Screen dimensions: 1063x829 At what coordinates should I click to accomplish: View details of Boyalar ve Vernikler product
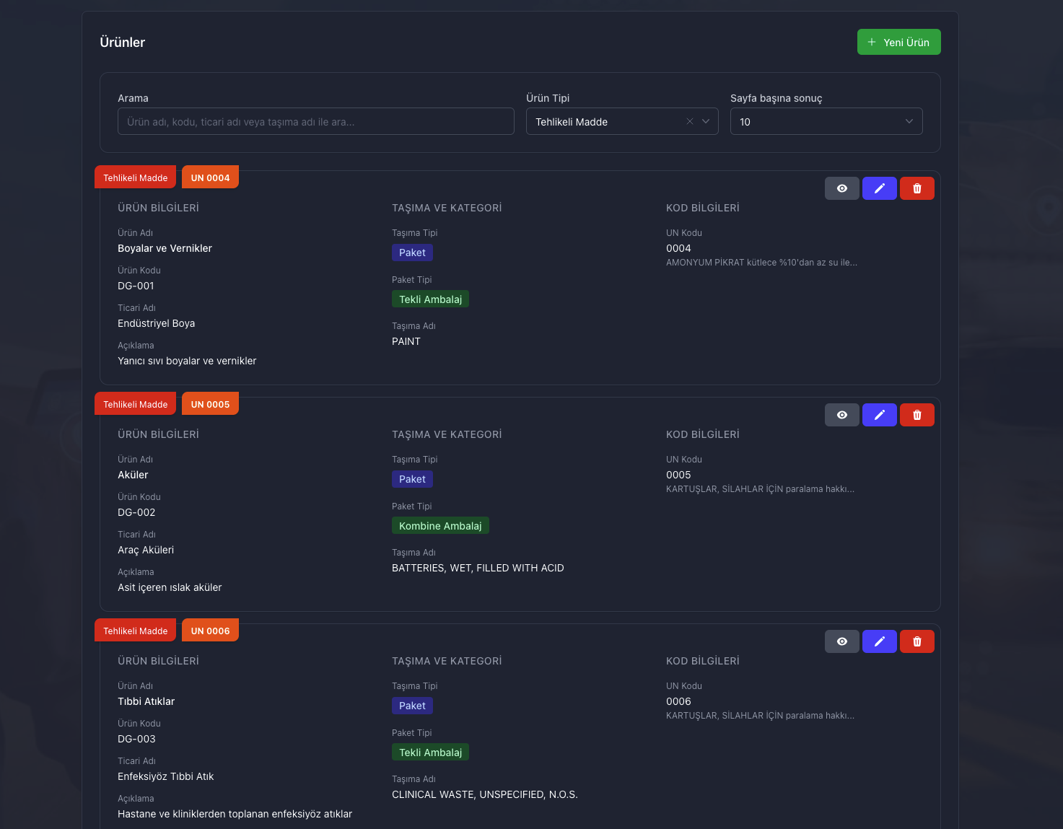(x=841, y=188)
